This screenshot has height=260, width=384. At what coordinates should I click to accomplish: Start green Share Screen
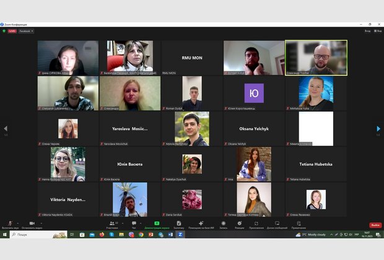(157, 225)
